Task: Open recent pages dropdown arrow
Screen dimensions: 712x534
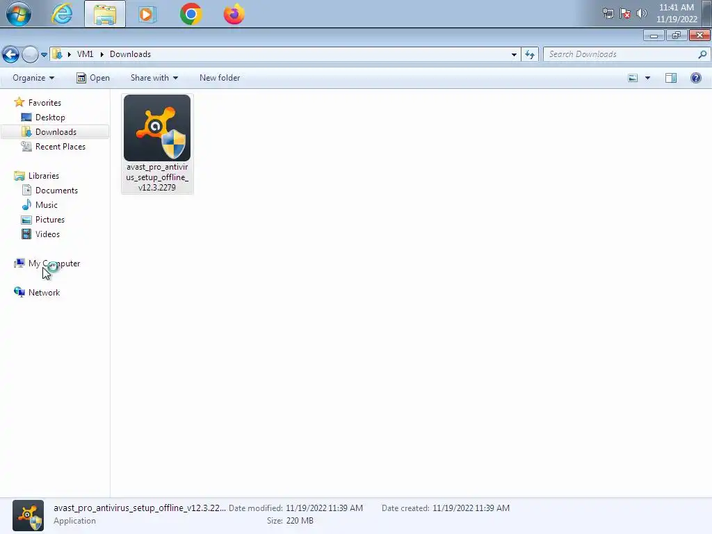Action: [x=44, y=54]
